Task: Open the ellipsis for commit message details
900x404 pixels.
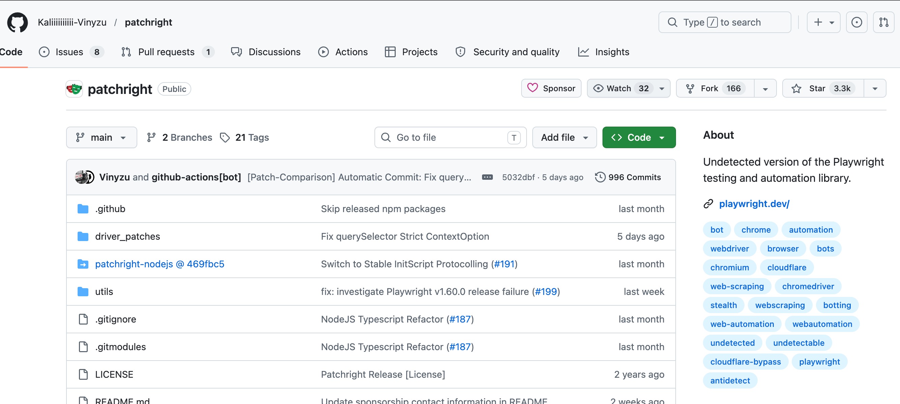Action: pyautogui.click(x=487, y=177)
